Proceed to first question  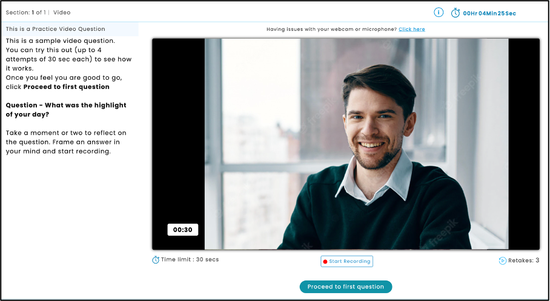pos(345,286)
